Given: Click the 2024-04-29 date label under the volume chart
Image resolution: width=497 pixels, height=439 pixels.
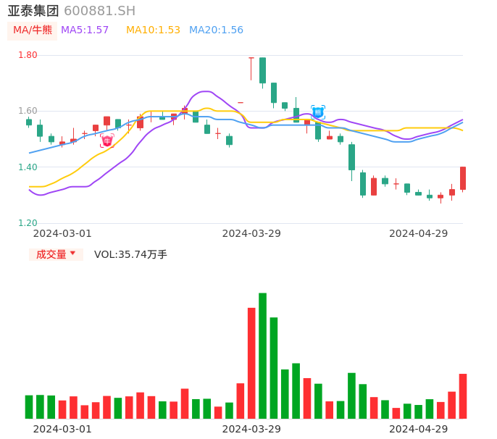Looking at the screenshot, I should click(x=419, y=429).
